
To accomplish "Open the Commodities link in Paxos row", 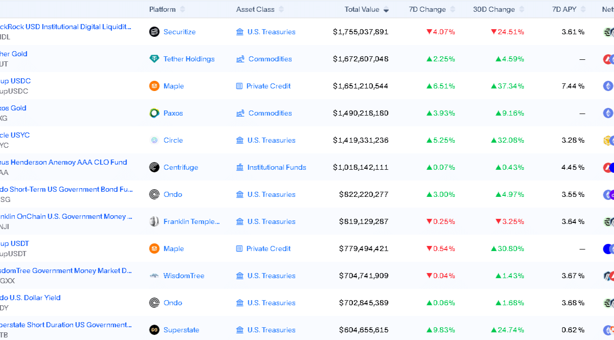I will pyautogui.click(x=270, y=113).
